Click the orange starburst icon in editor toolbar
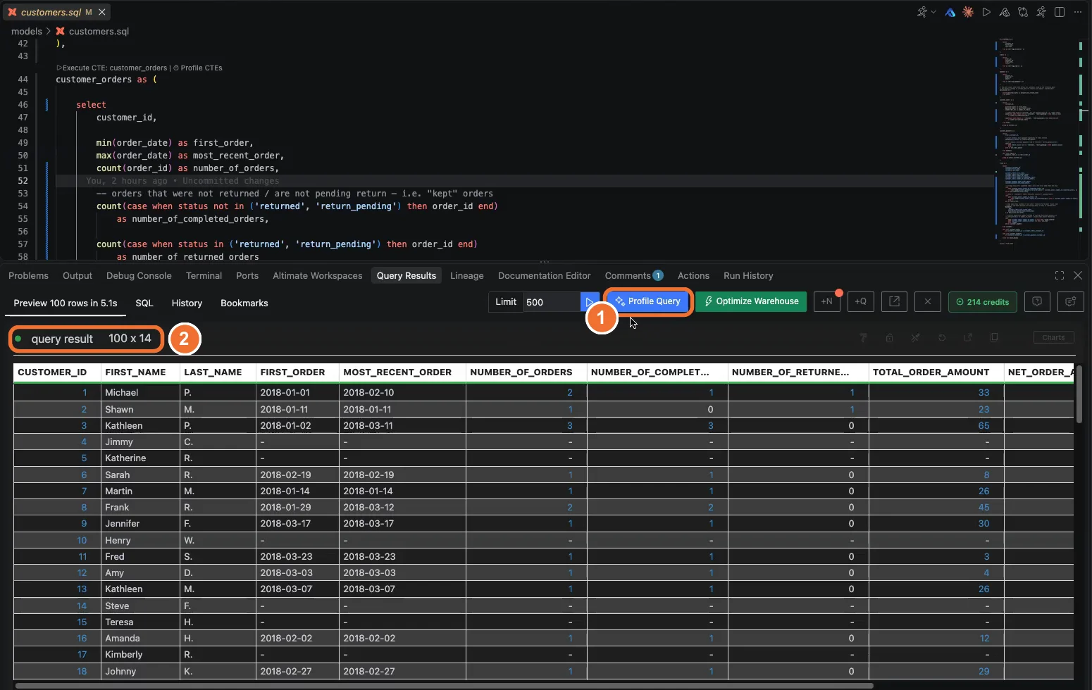 [x=969, y=12]
